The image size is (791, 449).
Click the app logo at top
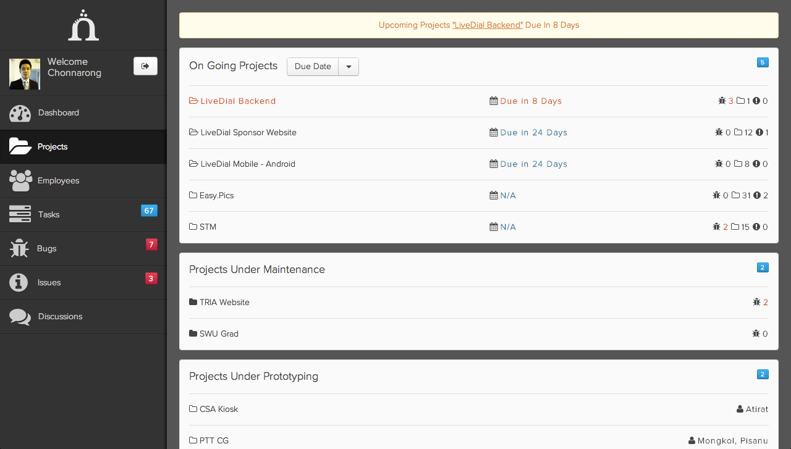coord(83,27)
